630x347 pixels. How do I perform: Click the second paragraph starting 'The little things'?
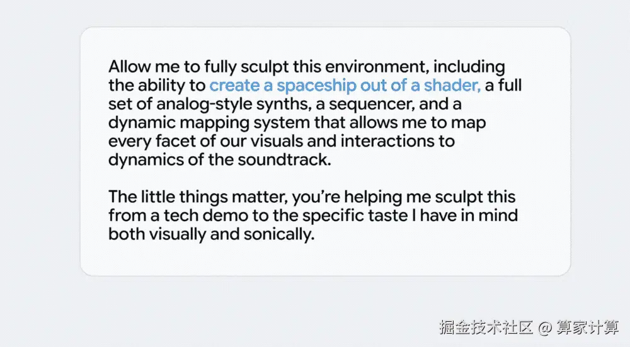coord(312,216)
